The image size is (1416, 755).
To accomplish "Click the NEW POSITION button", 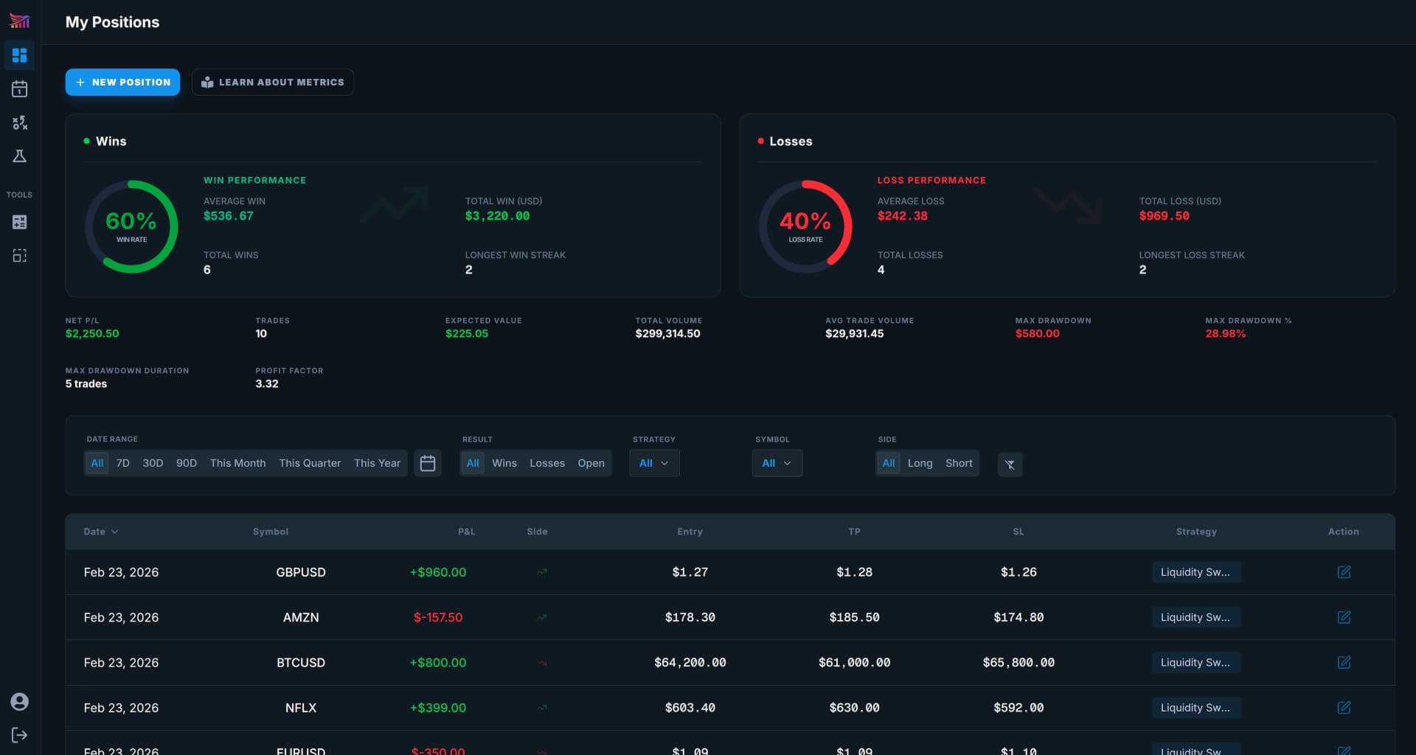I will (x=122, y=82).
